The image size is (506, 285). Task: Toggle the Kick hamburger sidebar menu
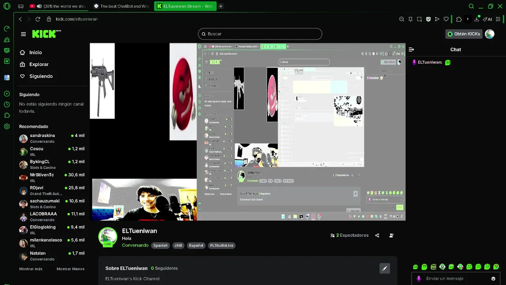click(23, 34)
